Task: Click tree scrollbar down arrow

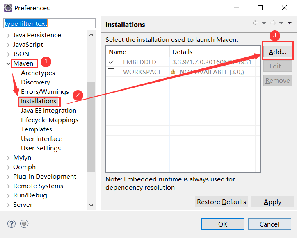Action: (x=91, y=205)
